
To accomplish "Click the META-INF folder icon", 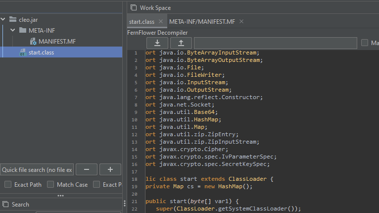I will click(23, 31).
